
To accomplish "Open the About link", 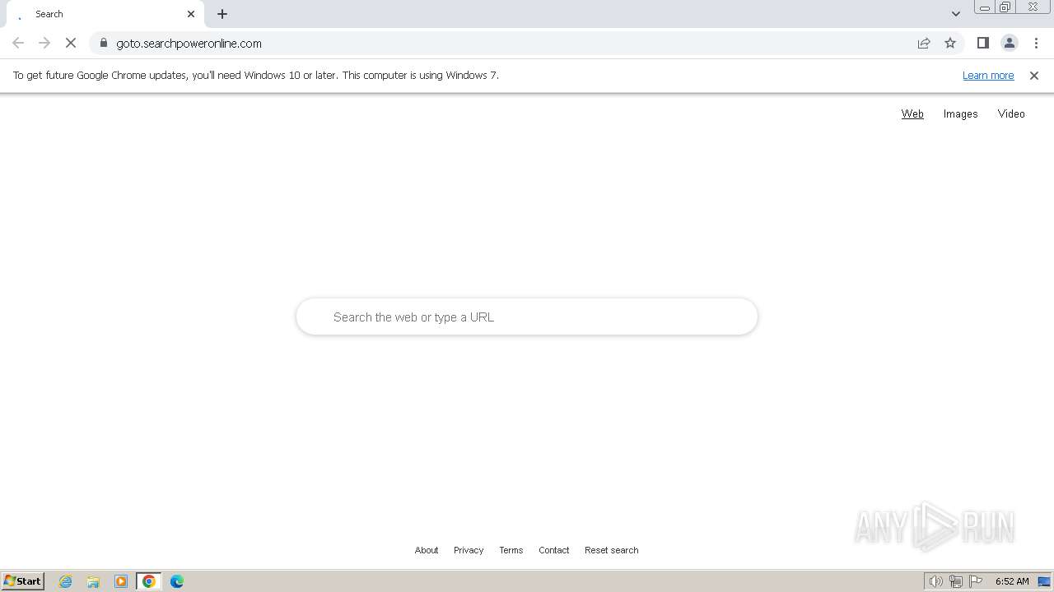I will click(x=427, y=550).
